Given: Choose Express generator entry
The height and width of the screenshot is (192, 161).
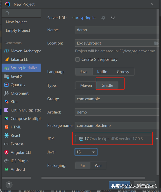Looking at the screenshot, I should [21, 144].
